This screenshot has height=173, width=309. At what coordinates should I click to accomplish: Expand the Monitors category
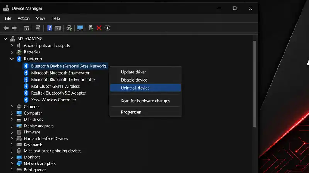pyautogui.click(x=12, y=157)
